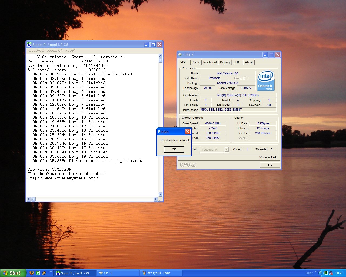The width and height of the screenshot is (346, 277).
Task: Click the Stepping value 9
Action: click(269, 100)
